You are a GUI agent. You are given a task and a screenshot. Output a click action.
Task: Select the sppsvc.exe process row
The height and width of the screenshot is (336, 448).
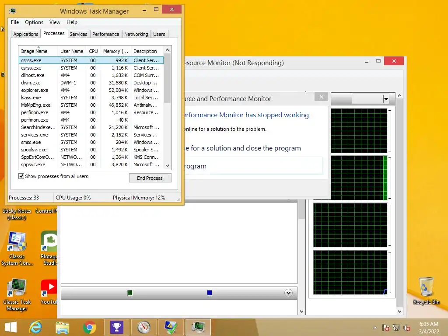coord(91,164)
